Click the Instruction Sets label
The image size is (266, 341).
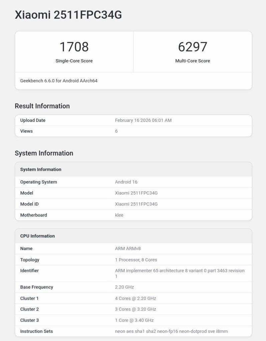[37, 331]
